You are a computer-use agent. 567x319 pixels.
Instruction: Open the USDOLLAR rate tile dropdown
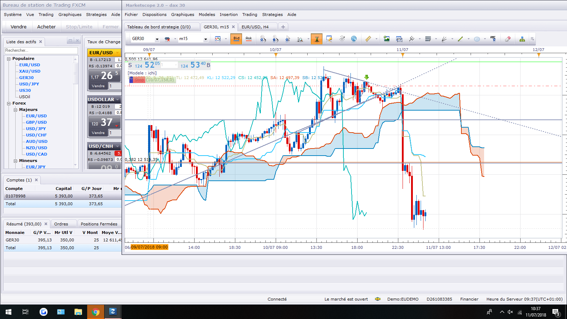click(118, 100)
